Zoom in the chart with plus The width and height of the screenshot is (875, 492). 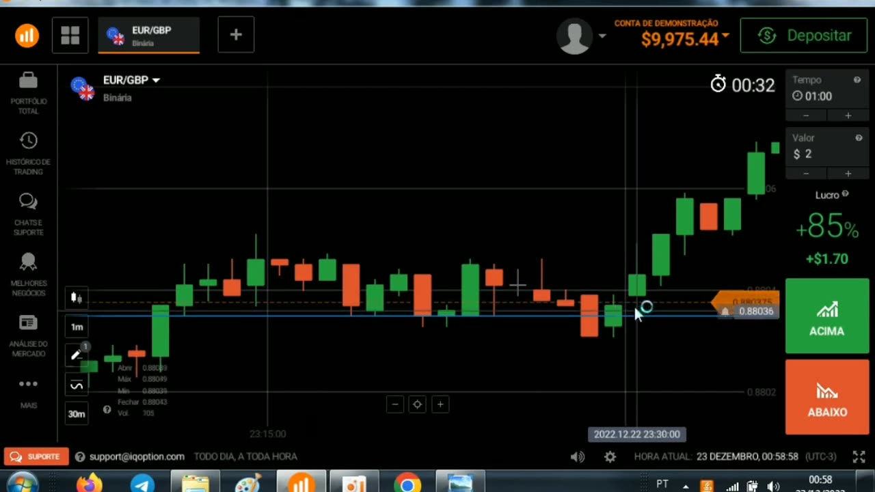pyautogui.click(x=440, y=405)
